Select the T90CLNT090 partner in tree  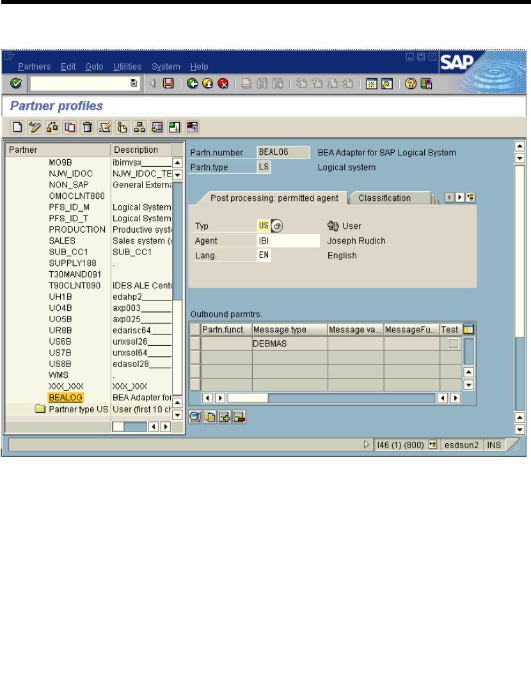[x=75, y=286]
